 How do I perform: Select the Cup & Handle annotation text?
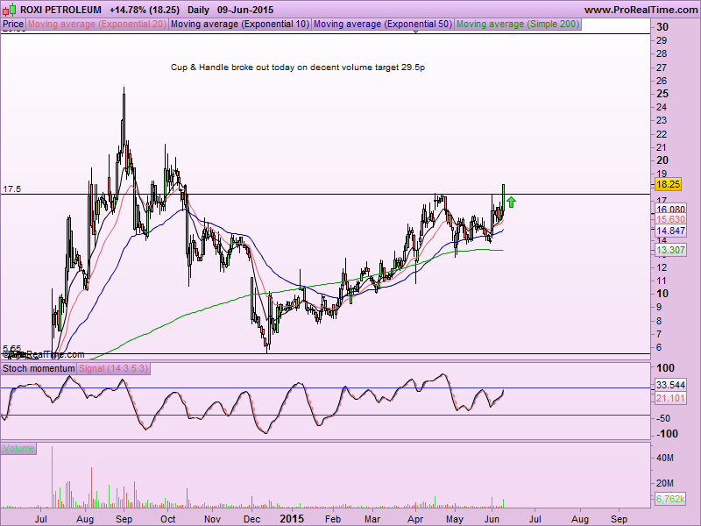coord(296,67)
